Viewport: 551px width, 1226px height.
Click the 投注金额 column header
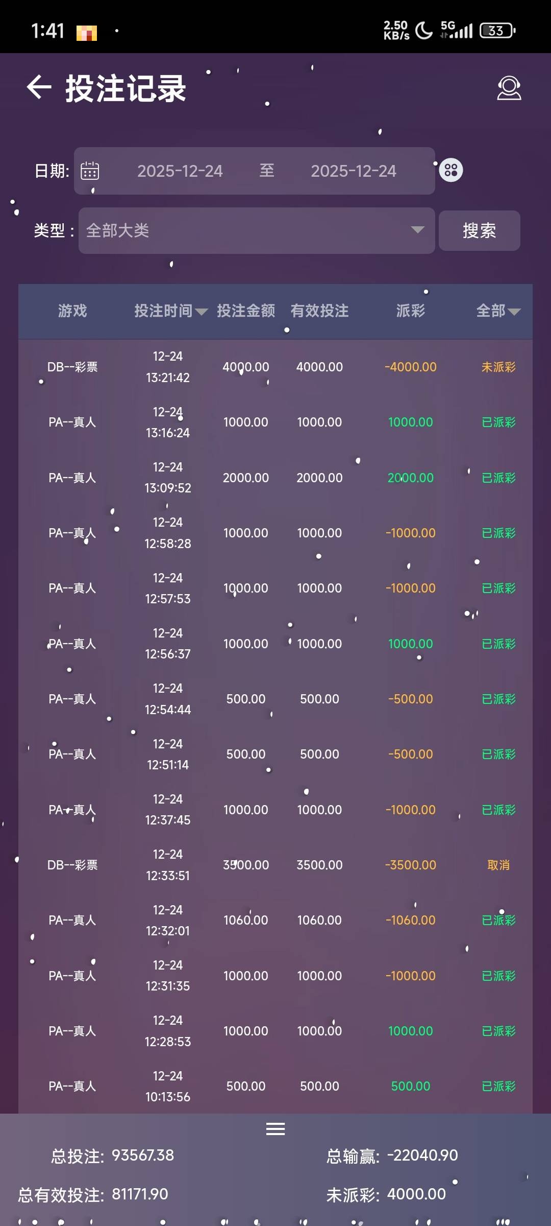[246, 311]
